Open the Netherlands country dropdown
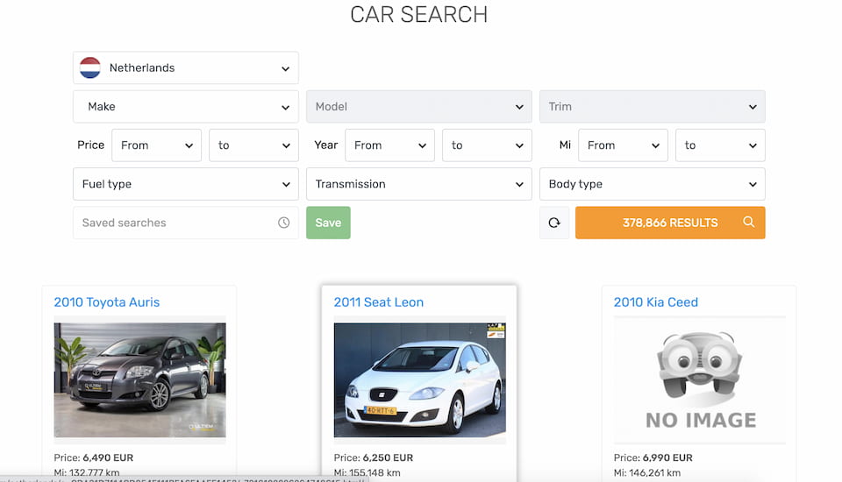Viewport: 842px width, 482px height. pos(186,67)
